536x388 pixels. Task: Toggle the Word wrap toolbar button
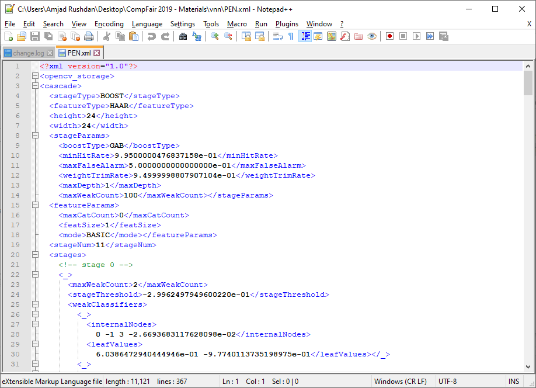point(277,36)
